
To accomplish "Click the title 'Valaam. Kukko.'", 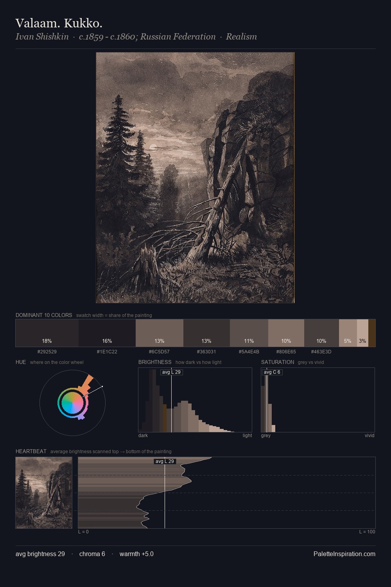I will pyautogui.click(x=59, y=23).
